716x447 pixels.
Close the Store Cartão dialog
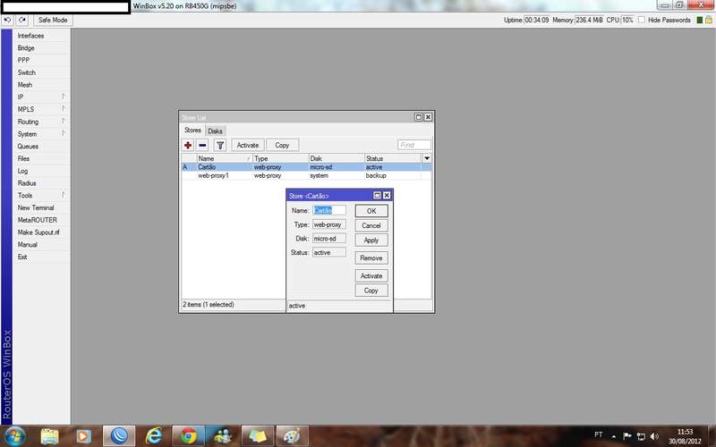pos(387,195)
